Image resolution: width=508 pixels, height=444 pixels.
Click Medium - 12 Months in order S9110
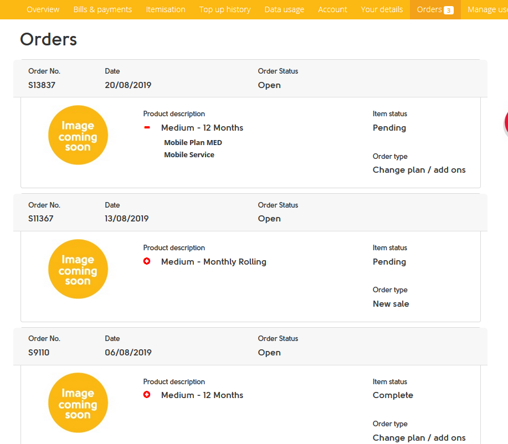(x=202, y=395)
